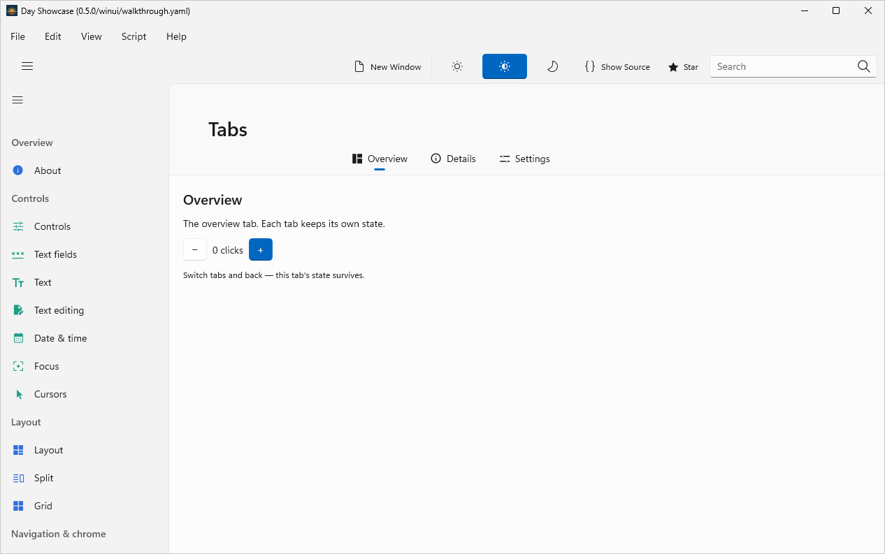Maximize the Day Showcase window
The image size is (885, 554).
tap(836, 10)
